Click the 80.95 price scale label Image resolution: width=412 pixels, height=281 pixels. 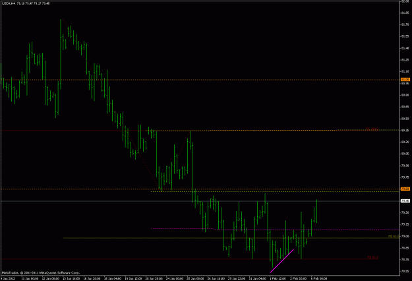405,83
